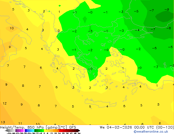Click the '-8' temperature value on map
Image resolution: width=174 pixels, height=134 pixels.
pyautogui.click(x=169, y=28)
